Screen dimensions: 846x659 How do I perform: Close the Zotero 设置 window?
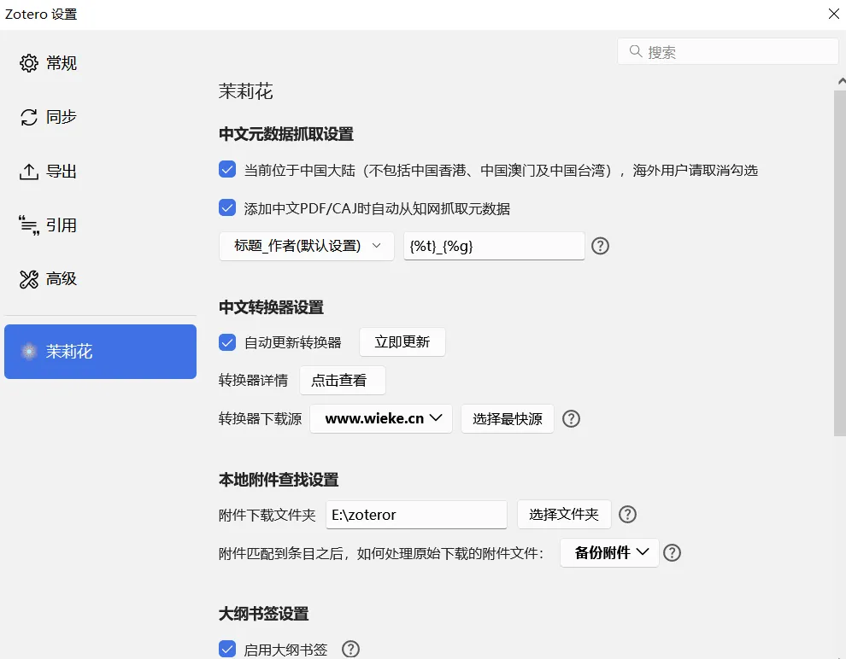(x=833, y=14)
